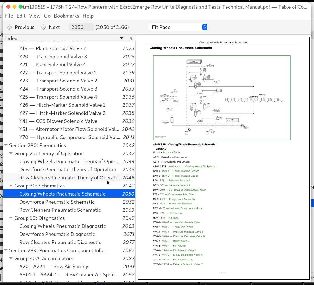Screen dimensions: 314x285
Task: Open the B70-1 Tank Pressure Sensor link
Action: click(x=180, y=171)
